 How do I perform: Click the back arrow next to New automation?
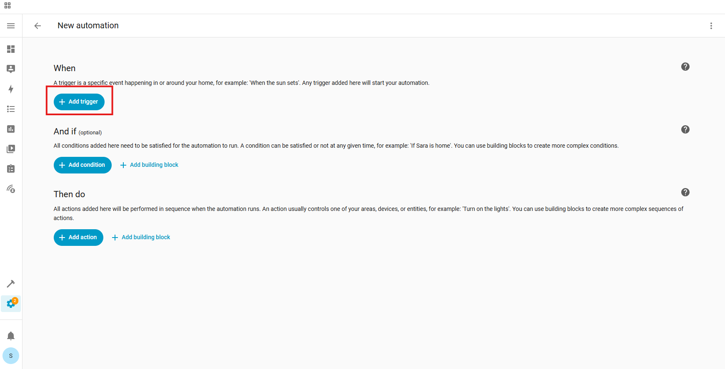tap(37, 26)
